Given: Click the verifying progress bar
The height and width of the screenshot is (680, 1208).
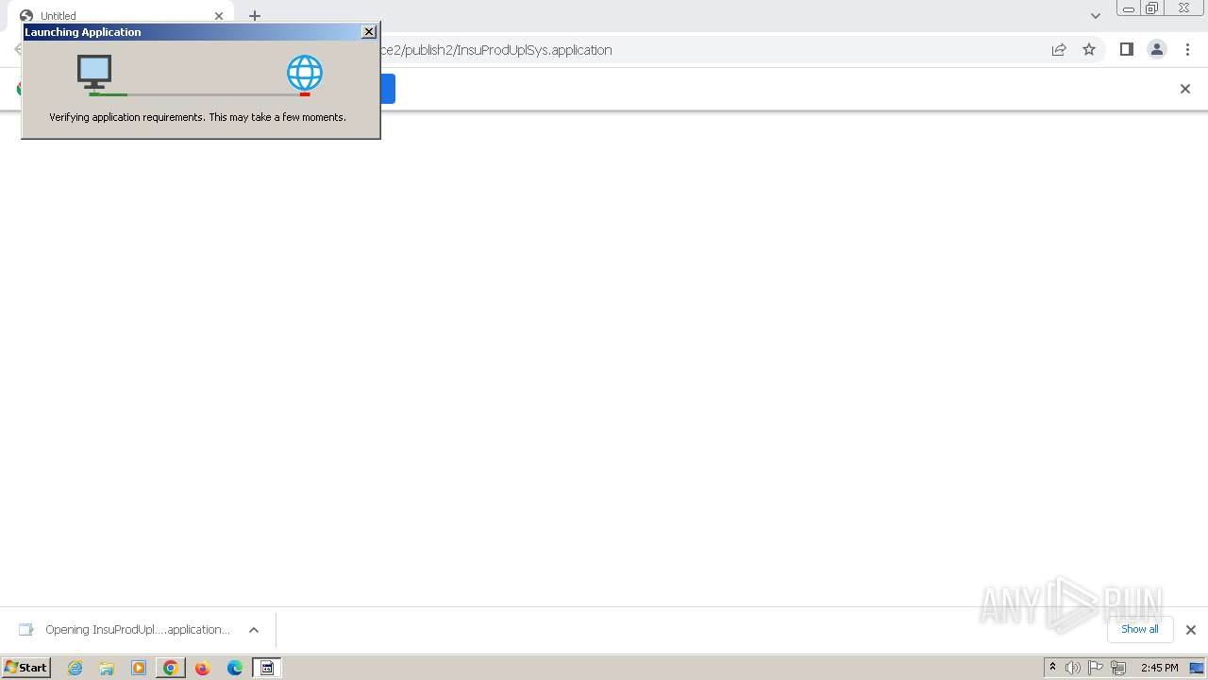Looking at the screenshot, I should coord(199,94).
